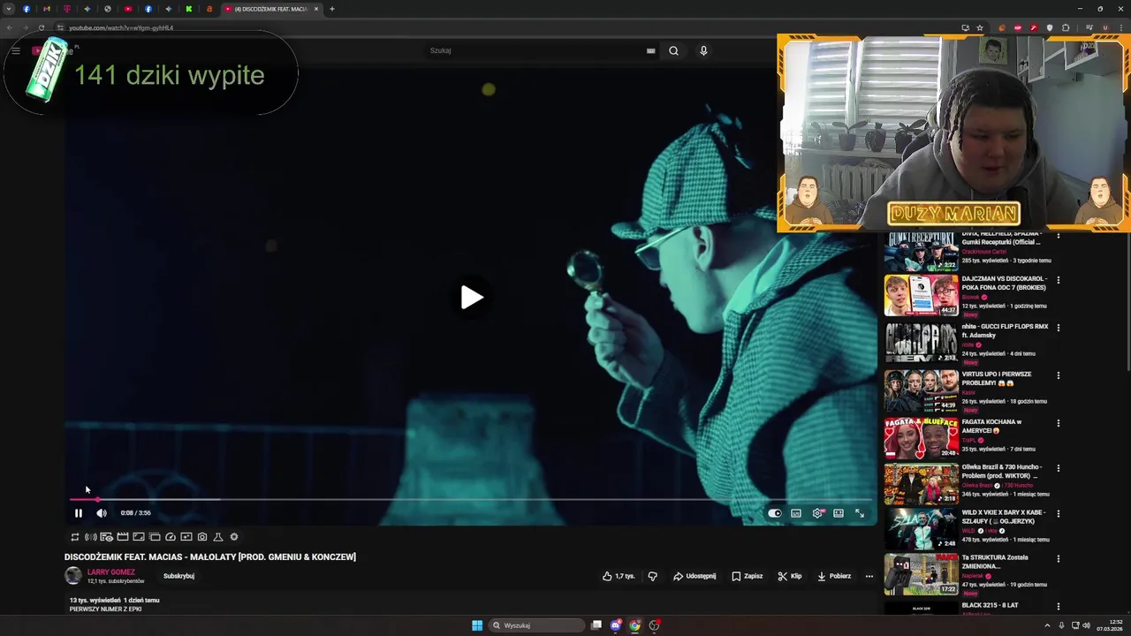Open options menu for DAJCZMAN VS DISCOKAROL
The width and height of the screenshot is (1131, 636).
tap(1059, 280)
